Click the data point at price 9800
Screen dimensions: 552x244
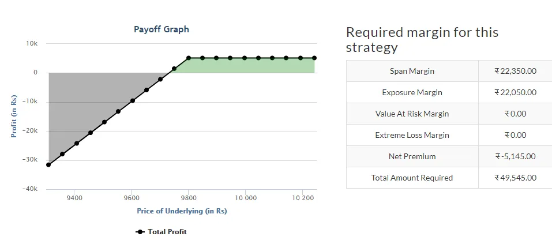(188, 58)
